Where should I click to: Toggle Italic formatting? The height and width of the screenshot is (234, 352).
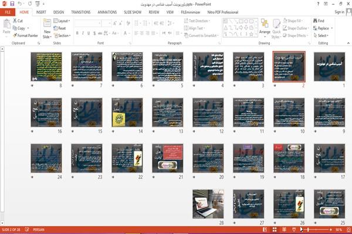(x=83, y=33)
